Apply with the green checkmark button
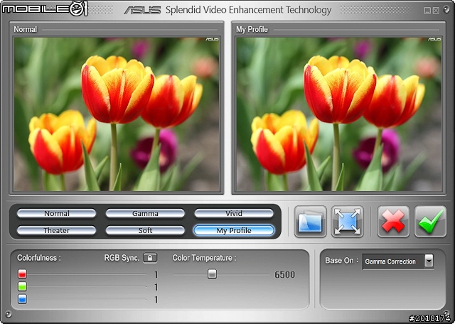The image size is (455, 324). pos(430,222)
